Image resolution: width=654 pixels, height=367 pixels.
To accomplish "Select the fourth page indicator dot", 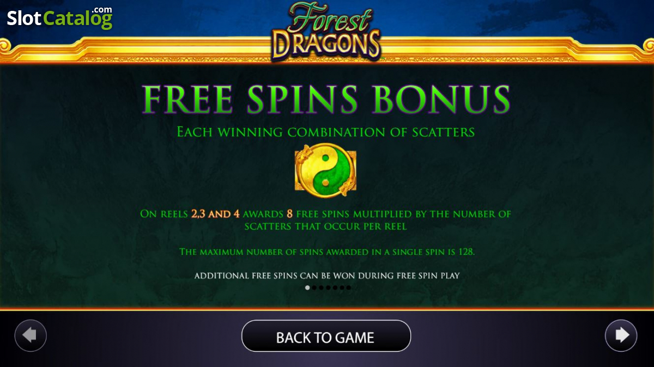I will pos(328,288).
